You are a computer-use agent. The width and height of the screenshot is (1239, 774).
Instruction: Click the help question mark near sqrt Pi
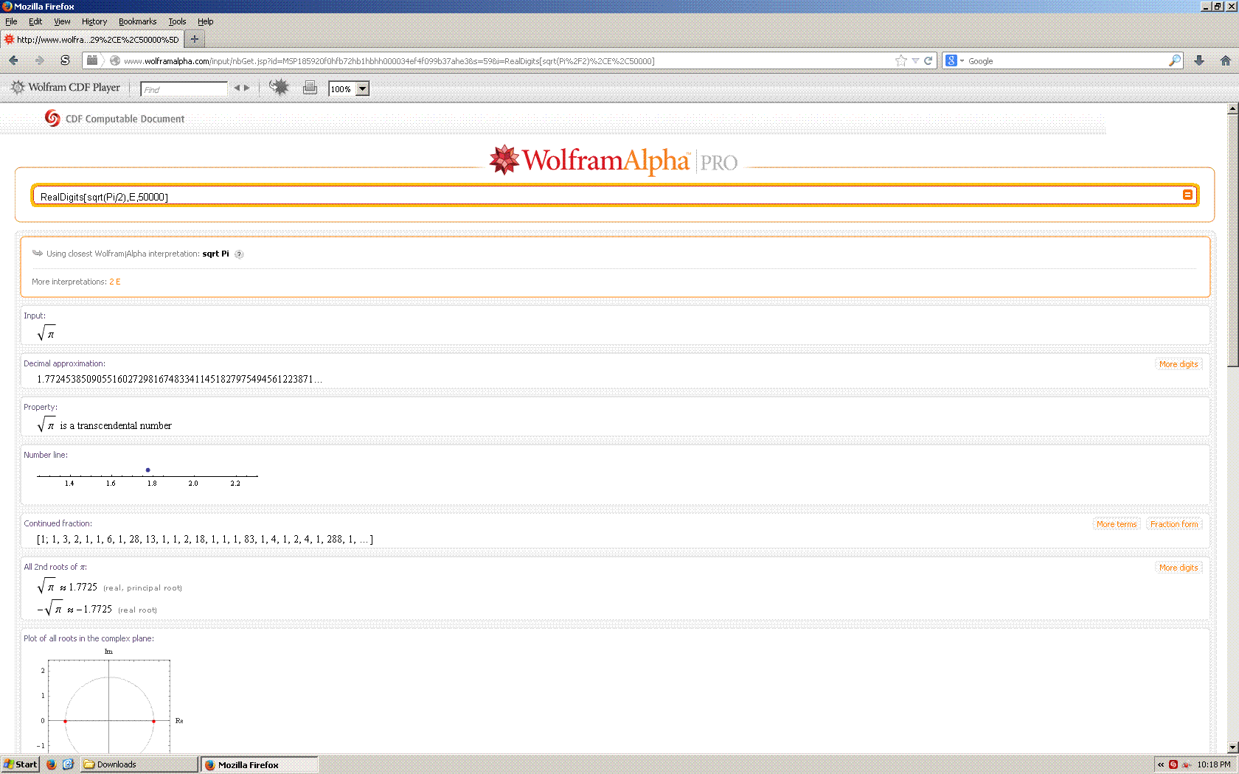[239, 254]
